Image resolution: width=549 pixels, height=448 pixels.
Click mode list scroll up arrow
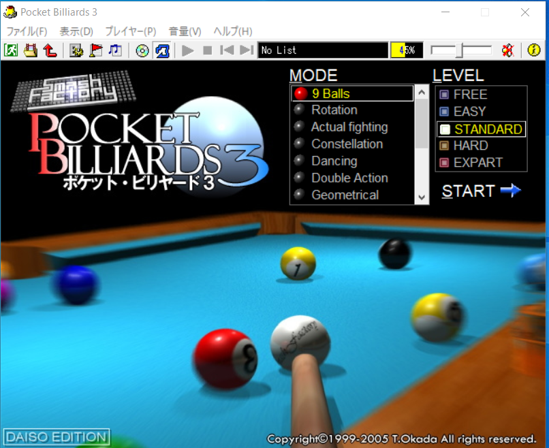click(x=422, y=93)
